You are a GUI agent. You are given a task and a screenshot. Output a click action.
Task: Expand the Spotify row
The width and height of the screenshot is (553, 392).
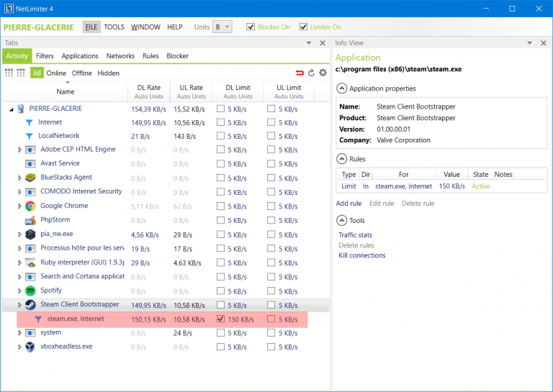[x=19, y=291]
